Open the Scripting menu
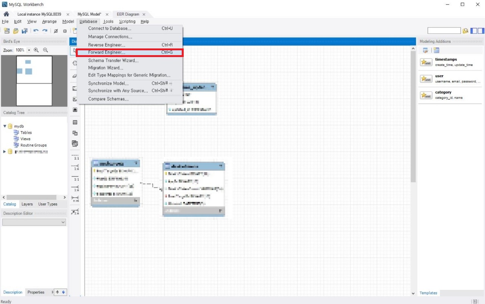 [127, 22]
